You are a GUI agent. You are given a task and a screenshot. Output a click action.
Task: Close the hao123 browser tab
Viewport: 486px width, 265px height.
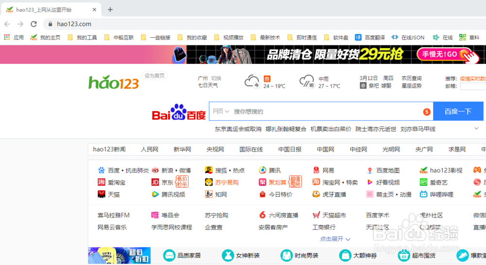[94, 10]
